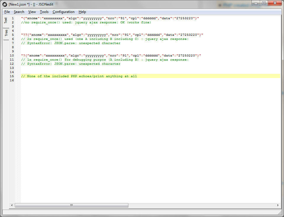Click comment '// 2x require_once() used' line
This screenshot has width=284, height=217.
pyautogui.click(x=105, y=39)
